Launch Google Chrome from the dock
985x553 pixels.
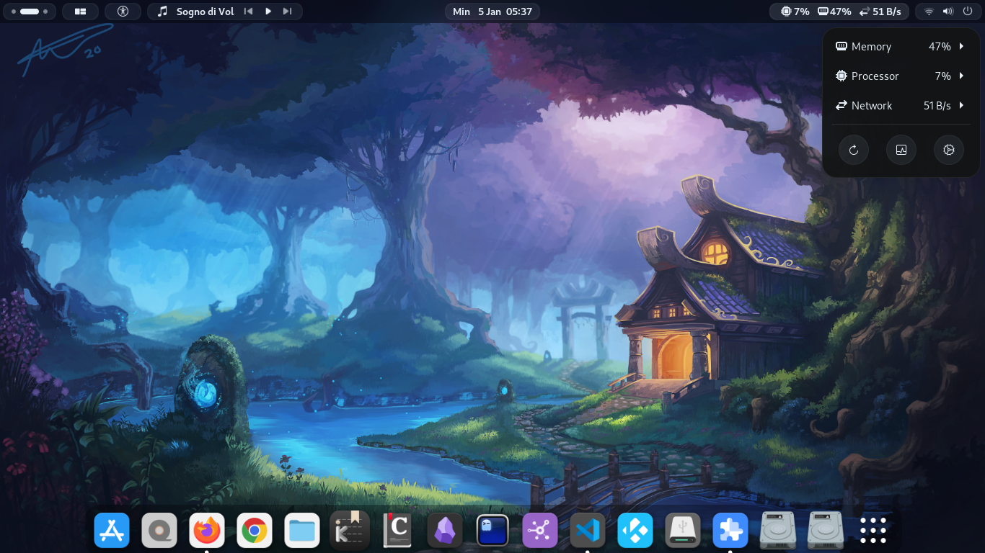(x=255, y=531)
